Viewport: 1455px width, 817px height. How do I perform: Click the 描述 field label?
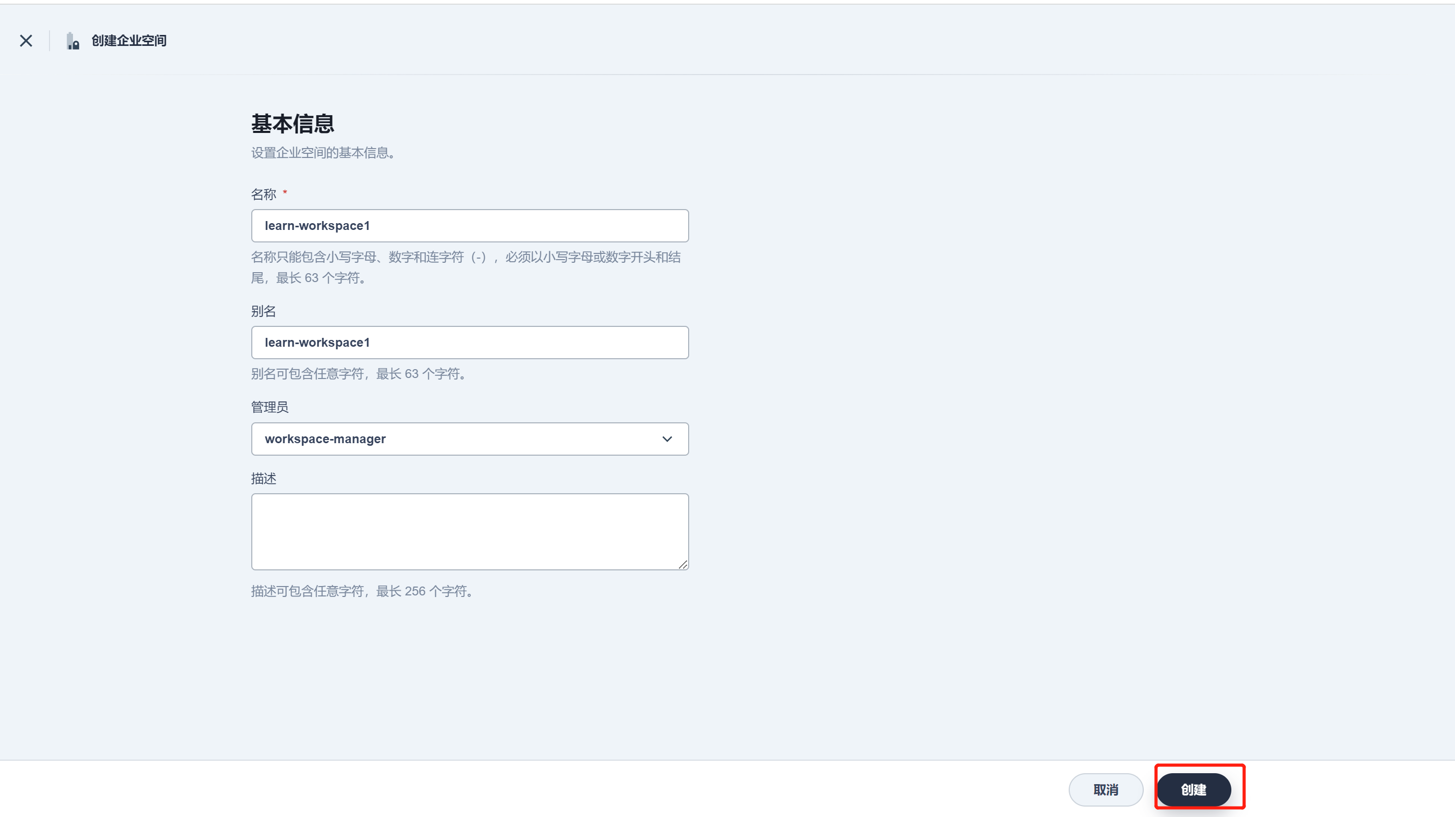[263, 479]
